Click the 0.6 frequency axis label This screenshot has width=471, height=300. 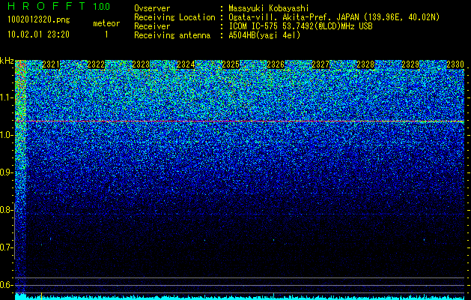pos(7,285)
